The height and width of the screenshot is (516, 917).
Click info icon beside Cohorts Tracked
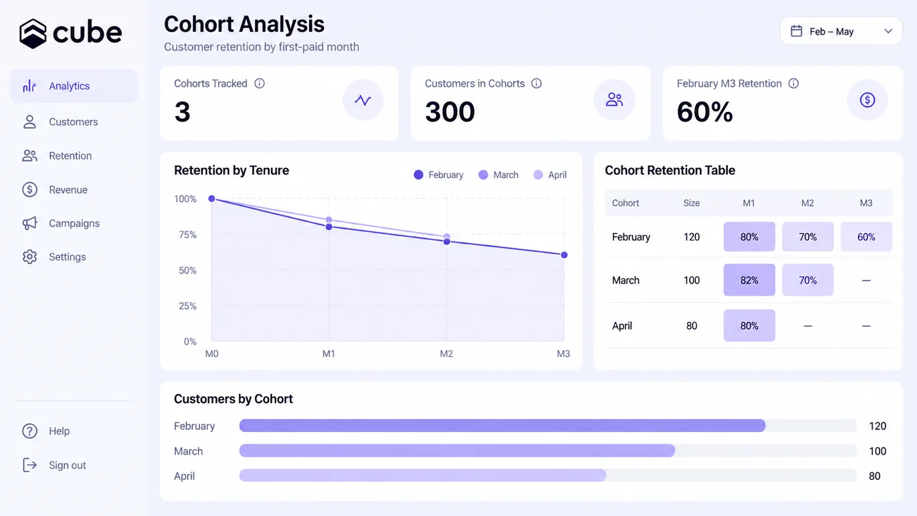click(259, 83)
